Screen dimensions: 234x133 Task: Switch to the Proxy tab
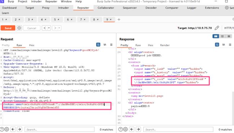(46, 8)
